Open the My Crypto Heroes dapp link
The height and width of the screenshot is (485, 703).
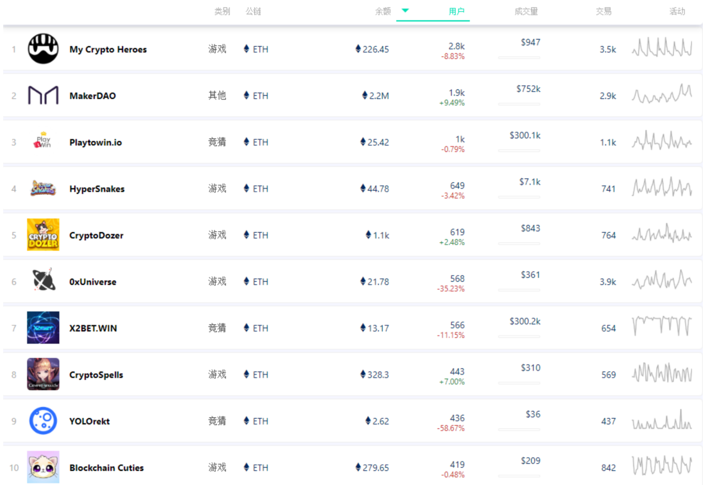tap(108, 49)
